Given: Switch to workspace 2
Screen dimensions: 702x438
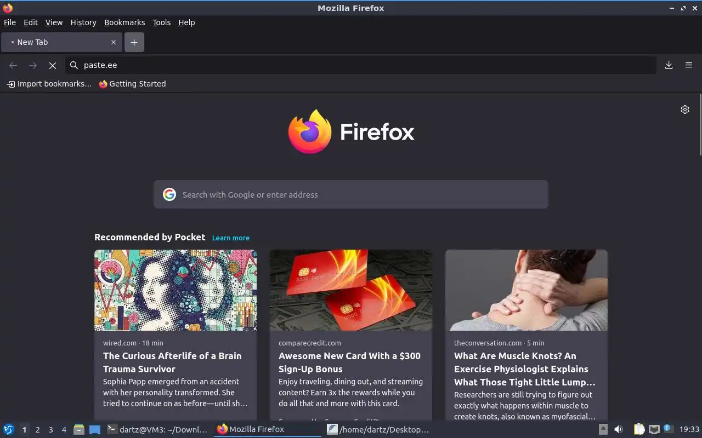Looking at the screenshot, I should click(x=37, y=430).
